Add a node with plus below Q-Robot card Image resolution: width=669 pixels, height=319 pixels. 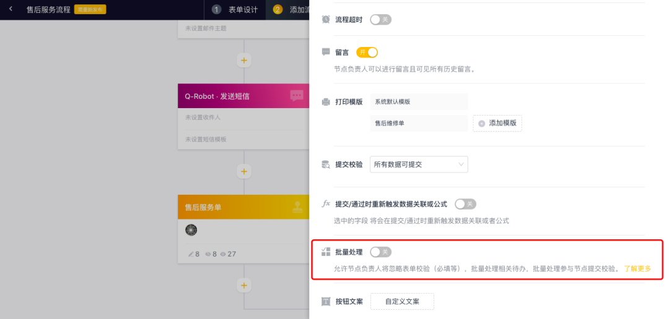tap(244, 172)
